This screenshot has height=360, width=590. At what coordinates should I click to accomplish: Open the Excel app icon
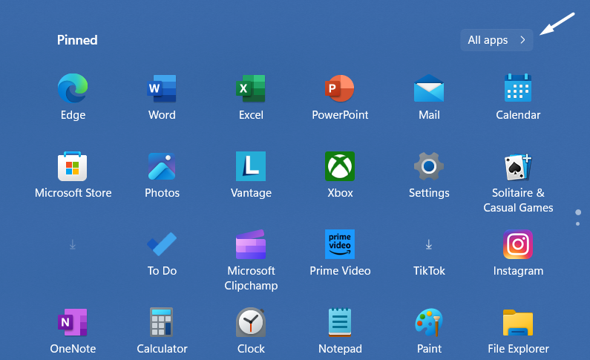[x=251, y=90]
